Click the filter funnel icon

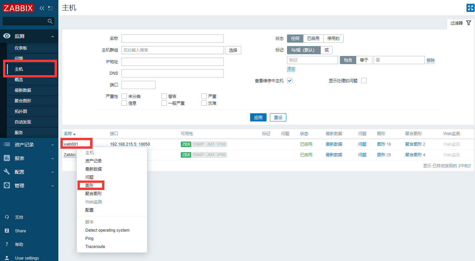[469, 23]
